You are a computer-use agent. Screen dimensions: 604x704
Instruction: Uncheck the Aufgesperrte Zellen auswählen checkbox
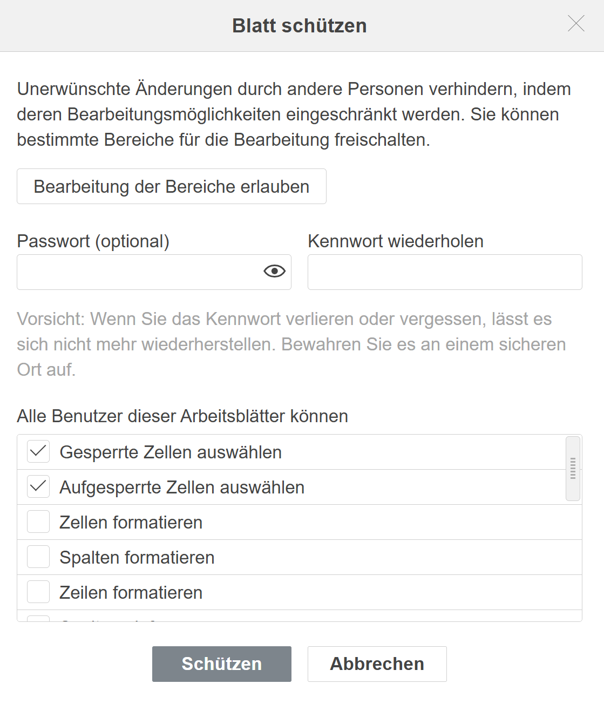38,486
